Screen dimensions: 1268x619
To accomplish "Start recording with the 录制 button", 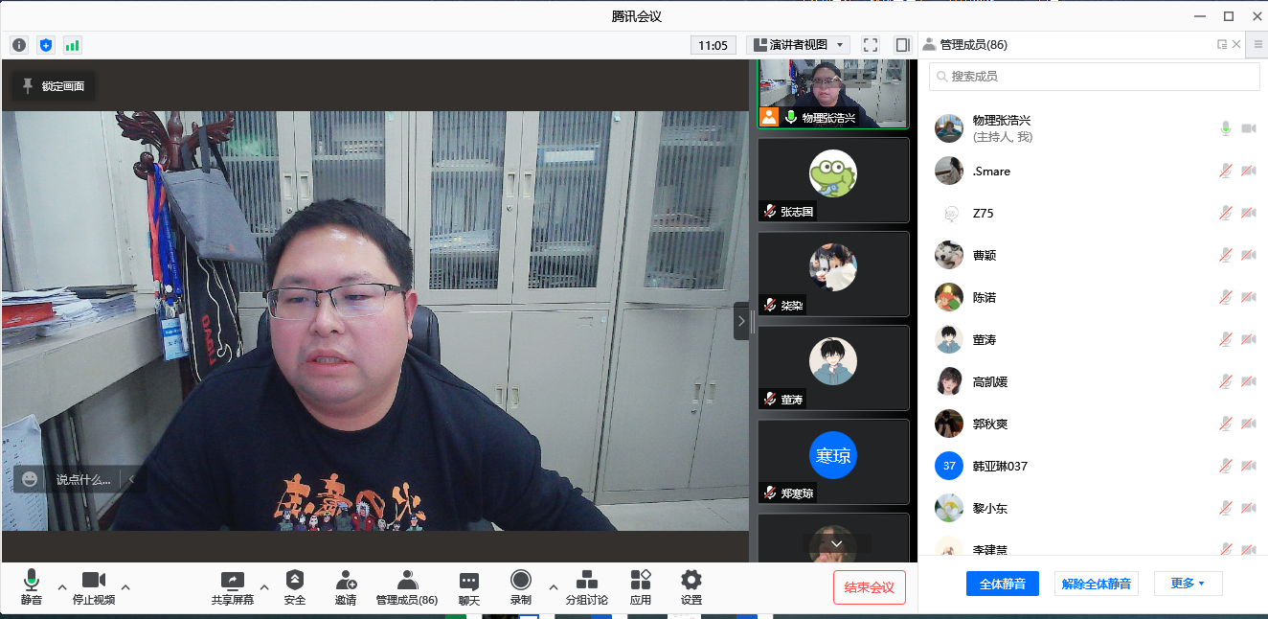I will click(x=520, y=587).
